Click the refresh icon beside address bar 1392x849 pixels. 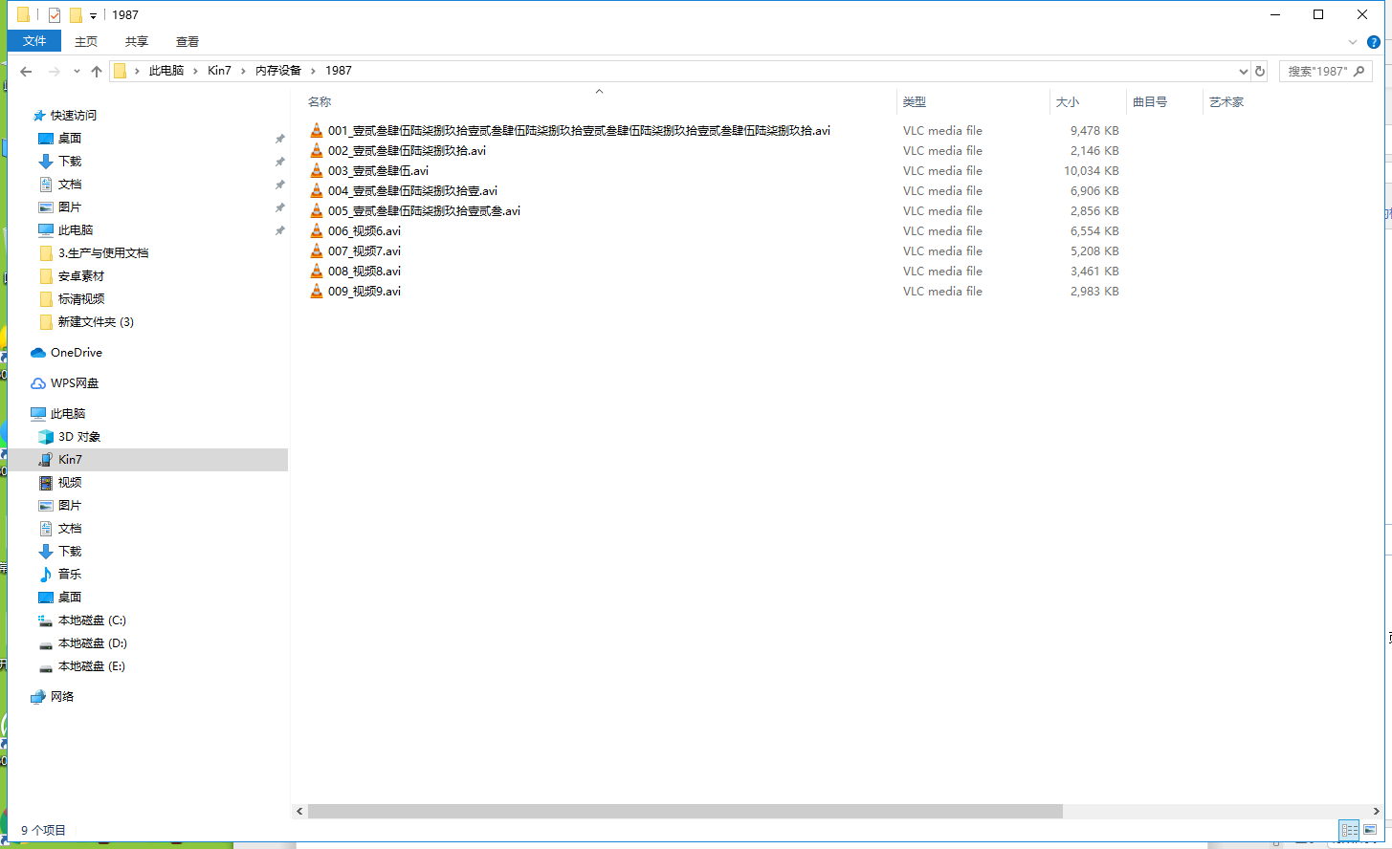click(x=1260, y=71)
